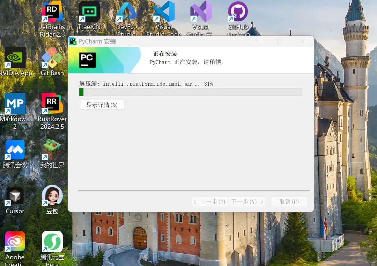Image resolution: width=377 pixels, height=266 pixels.
Task: Click the installer window close button
Action: tap(302, 41)
